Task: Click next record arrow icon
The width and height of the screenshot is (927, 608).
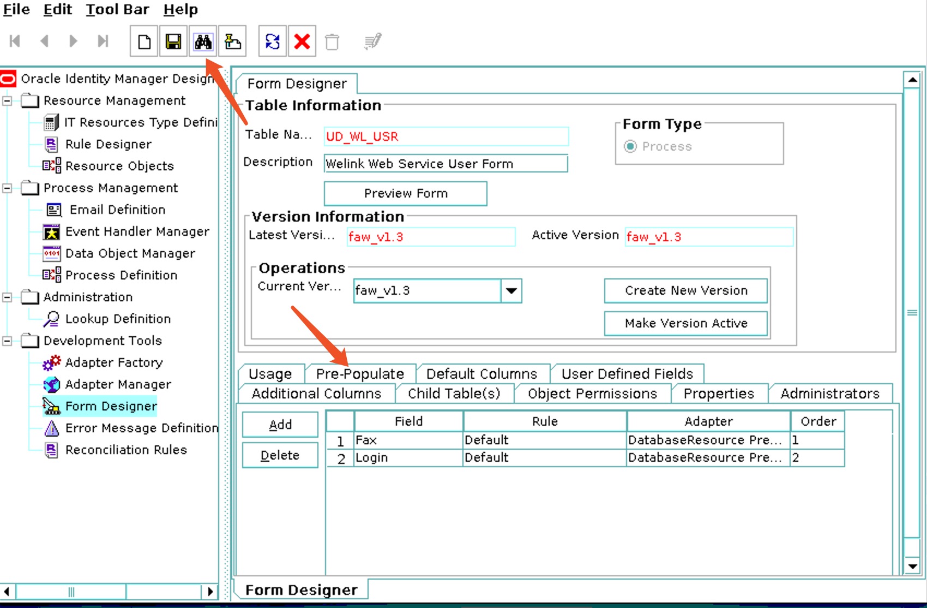Action: 73,41
